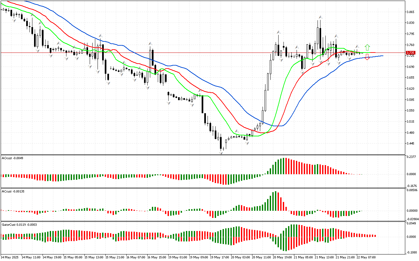The height and width of the screenshot is (261, 419).
Task: Select the blue Alligator jaw line end
Action: [382, 56]
